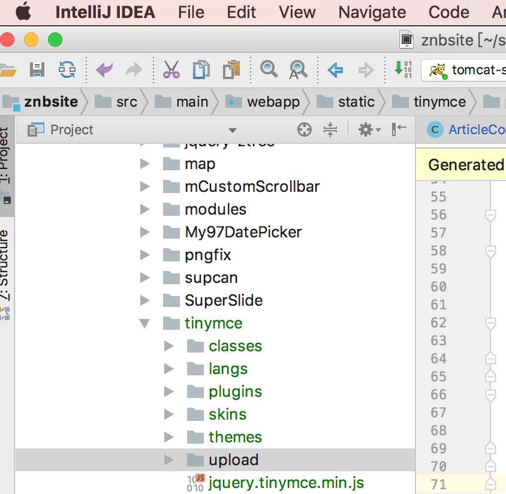The width and height of the screenshot is (506, 494).
Task: Click the Open folder toolbar icon
Action: click(8, 70)
